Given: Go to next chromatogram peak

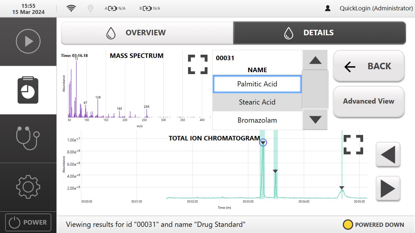Looking at the screenshot, I should pos(388,188).
